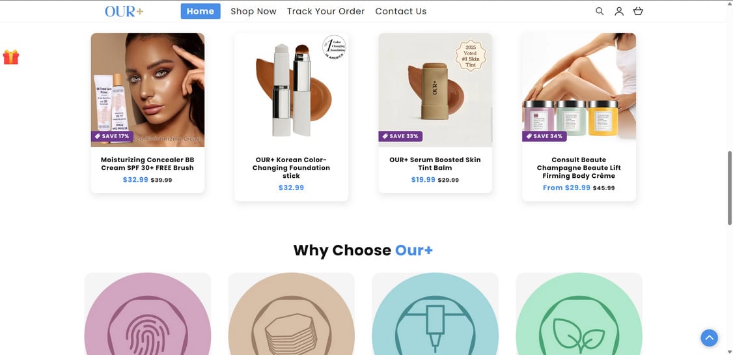733x355 pixels.
Task: Go to Track Your Order page
Action: (325, 11)
